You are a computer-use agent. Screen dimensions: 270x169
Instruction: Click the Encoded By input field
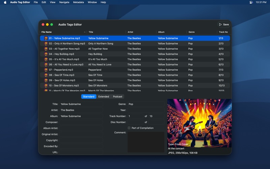(x=81, y=146)
